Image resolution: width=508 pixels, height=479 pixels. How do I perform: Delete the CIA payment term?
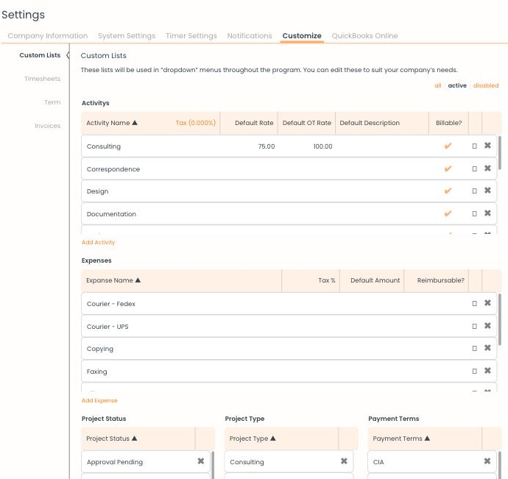pyautogui.click(x=487, y=461)
